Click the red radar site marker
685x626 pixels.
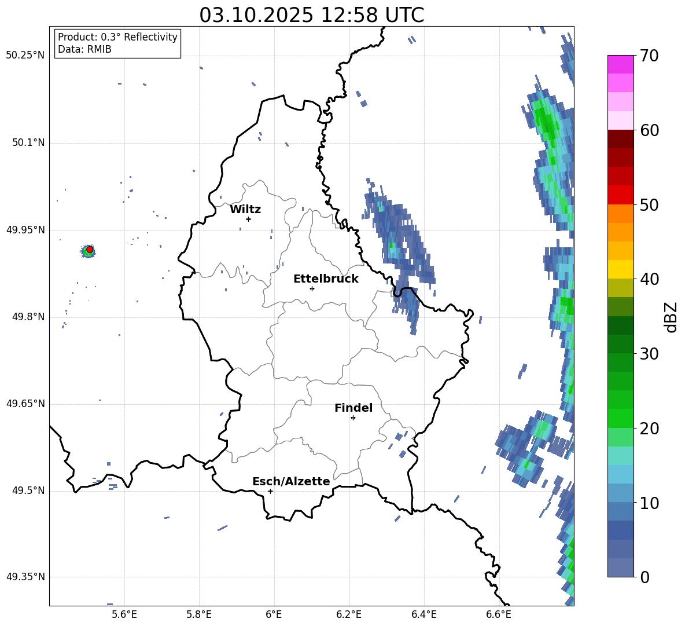90,250
